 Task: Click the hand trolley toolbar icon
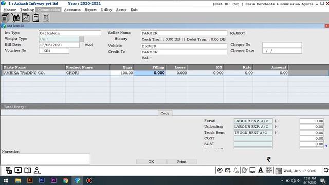pos(15,18)
